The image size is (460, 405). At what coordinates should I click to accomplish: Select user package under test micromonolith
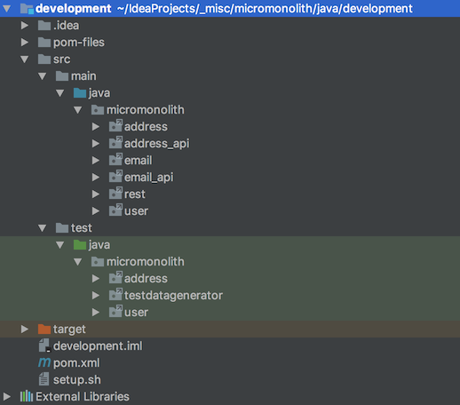click(x=136, y=312)
